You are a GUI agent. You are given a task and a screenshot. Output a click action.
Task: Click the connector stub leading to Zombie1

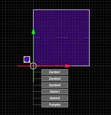coord(38,72)
